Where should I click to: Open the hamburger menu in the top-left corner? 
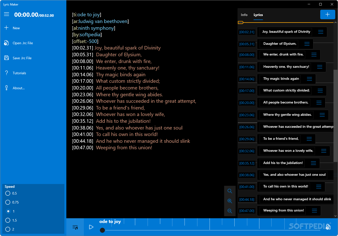[6, 14]
